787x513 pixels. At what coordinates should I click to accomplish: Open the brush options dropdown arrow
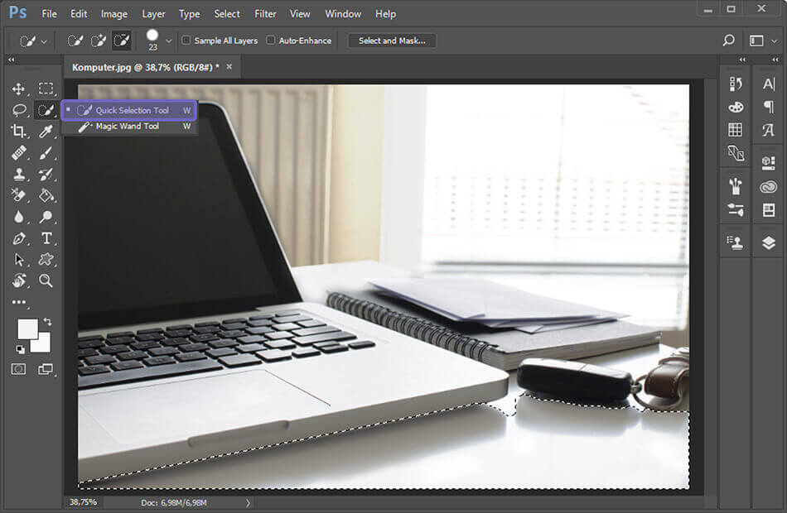pos(169,41)
